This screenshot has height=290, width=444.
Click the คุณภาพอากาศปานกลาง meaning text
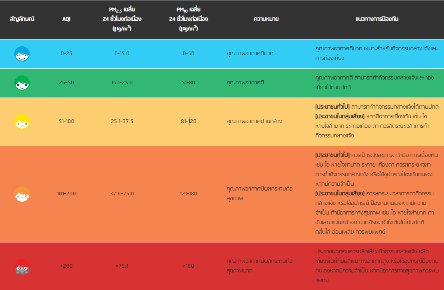click(254, 121)
